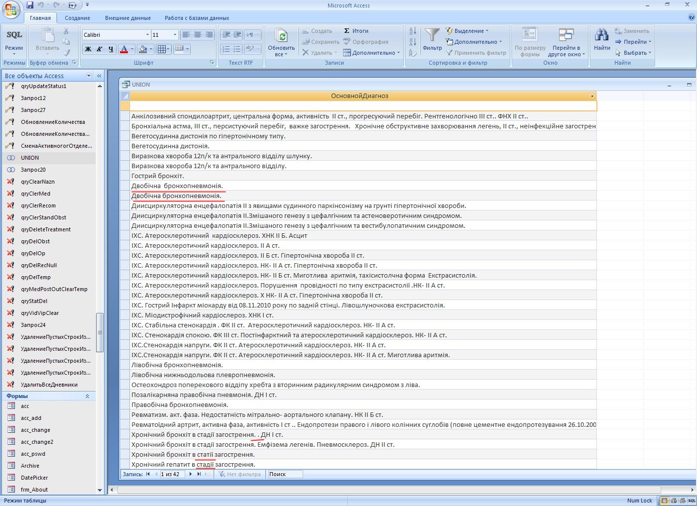
Task: Select qryDeleteTreatment in navigation pane
Action: pos(49,229)
